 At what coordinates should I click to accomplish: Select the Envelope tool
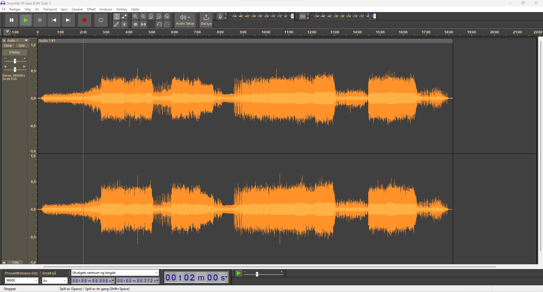(x=124, y=17)
